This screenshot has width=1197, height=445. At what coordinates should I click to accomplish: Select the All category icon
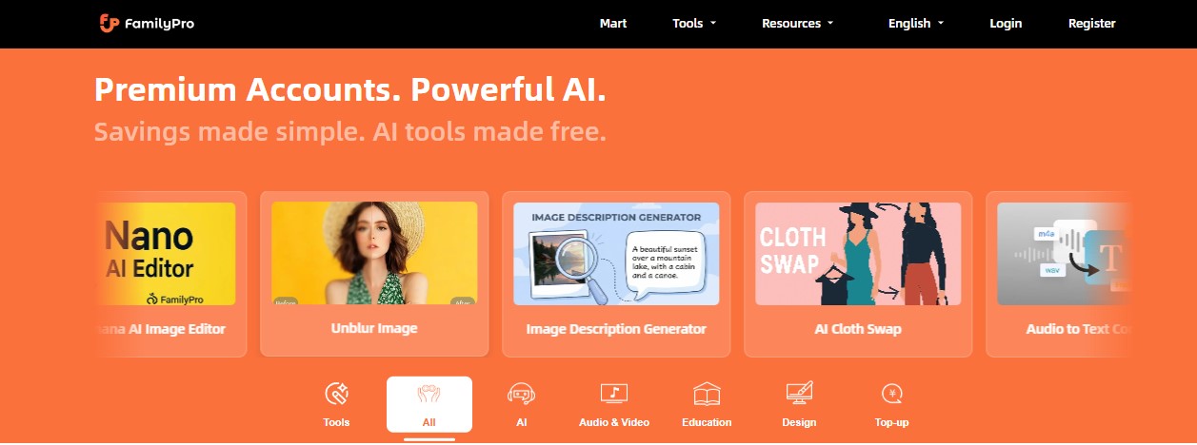click(429, 393)
